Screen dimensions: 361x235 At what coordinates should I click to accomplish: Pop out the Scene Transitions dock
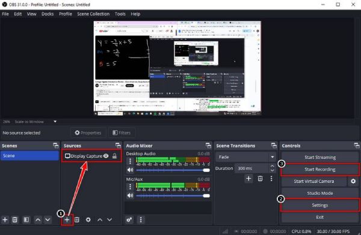pyautogui.click(x=274, y=146)
